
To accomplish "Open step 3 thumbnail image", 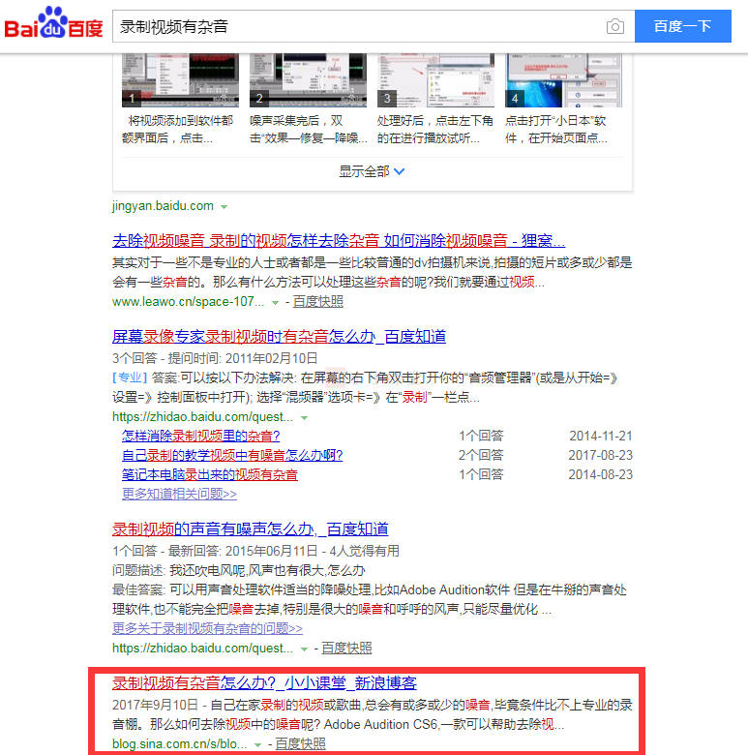I will click(x=435, y=80).
